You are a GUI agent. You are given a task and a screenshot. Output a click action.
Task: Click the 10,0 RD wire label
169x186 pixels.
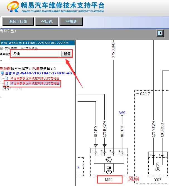click(96, 132)
